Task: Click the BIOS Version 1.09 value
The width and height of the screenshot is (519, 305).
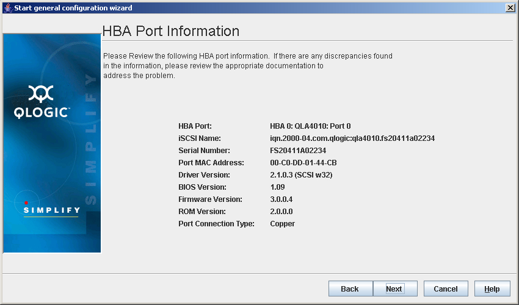Action: (277, 187)
